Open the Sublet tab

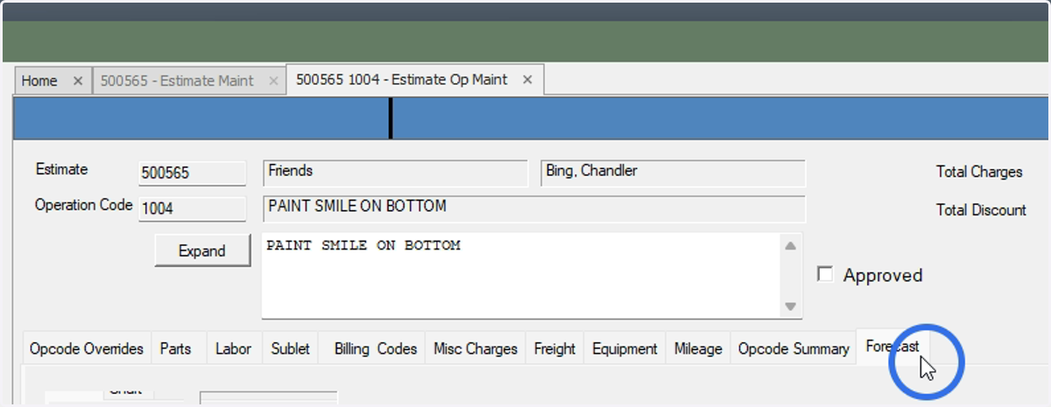click(x=290, y=348)
